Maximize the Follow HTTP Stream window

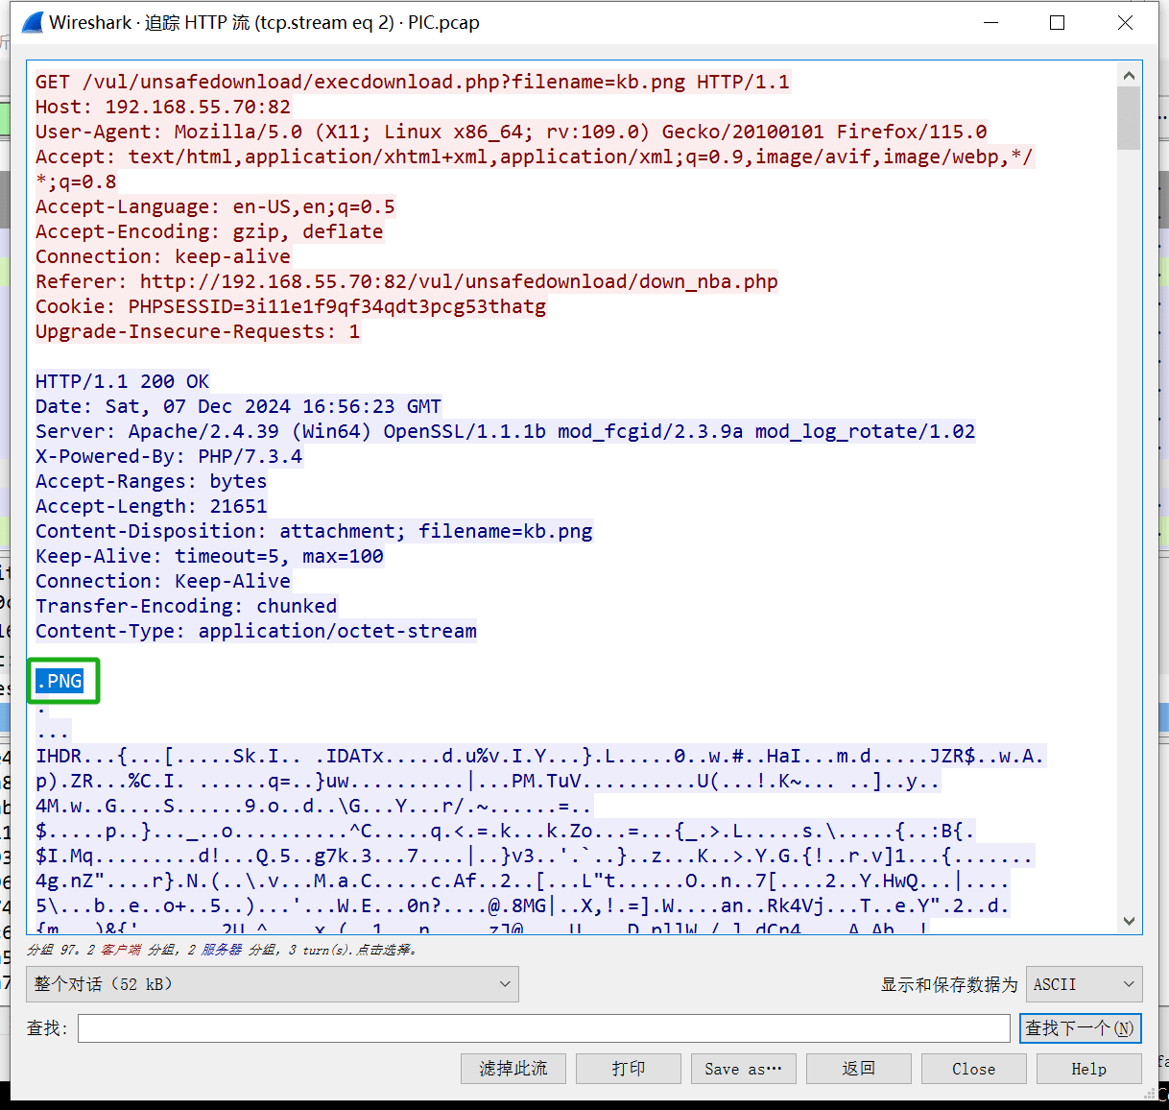1057,23
